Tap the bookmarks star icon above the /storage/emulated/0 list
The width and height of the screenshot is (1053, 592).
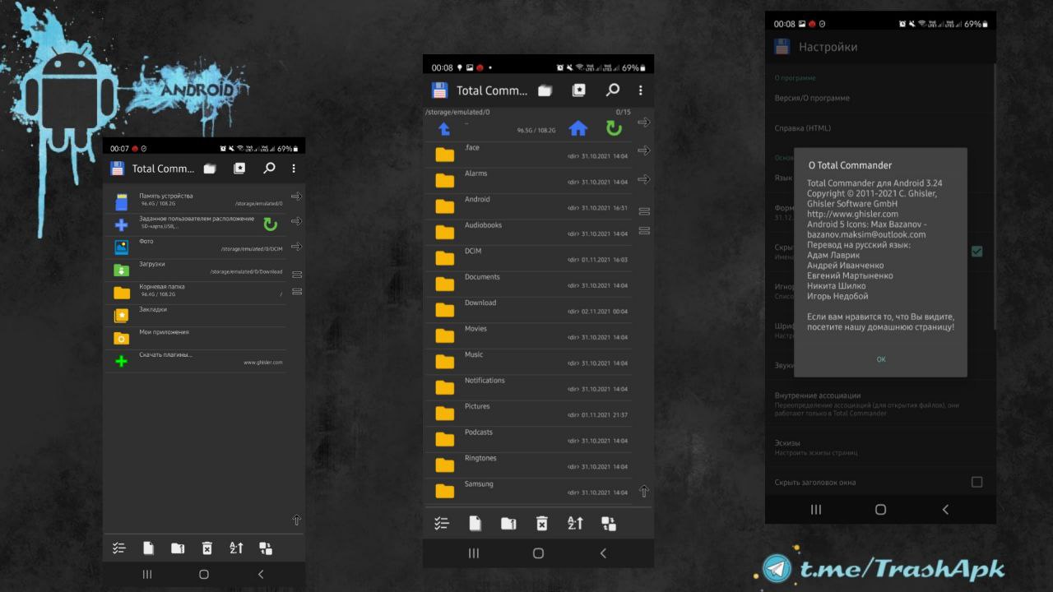(579, 90)
